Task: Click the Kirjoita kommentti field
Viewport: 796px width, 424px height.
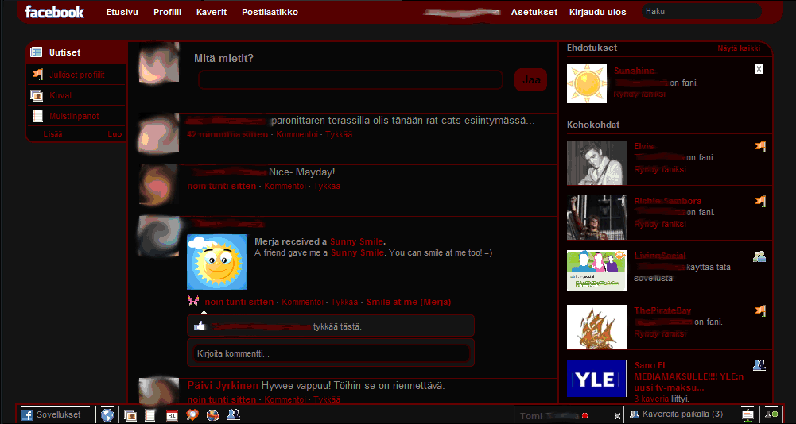Action: tap(331, 353)
